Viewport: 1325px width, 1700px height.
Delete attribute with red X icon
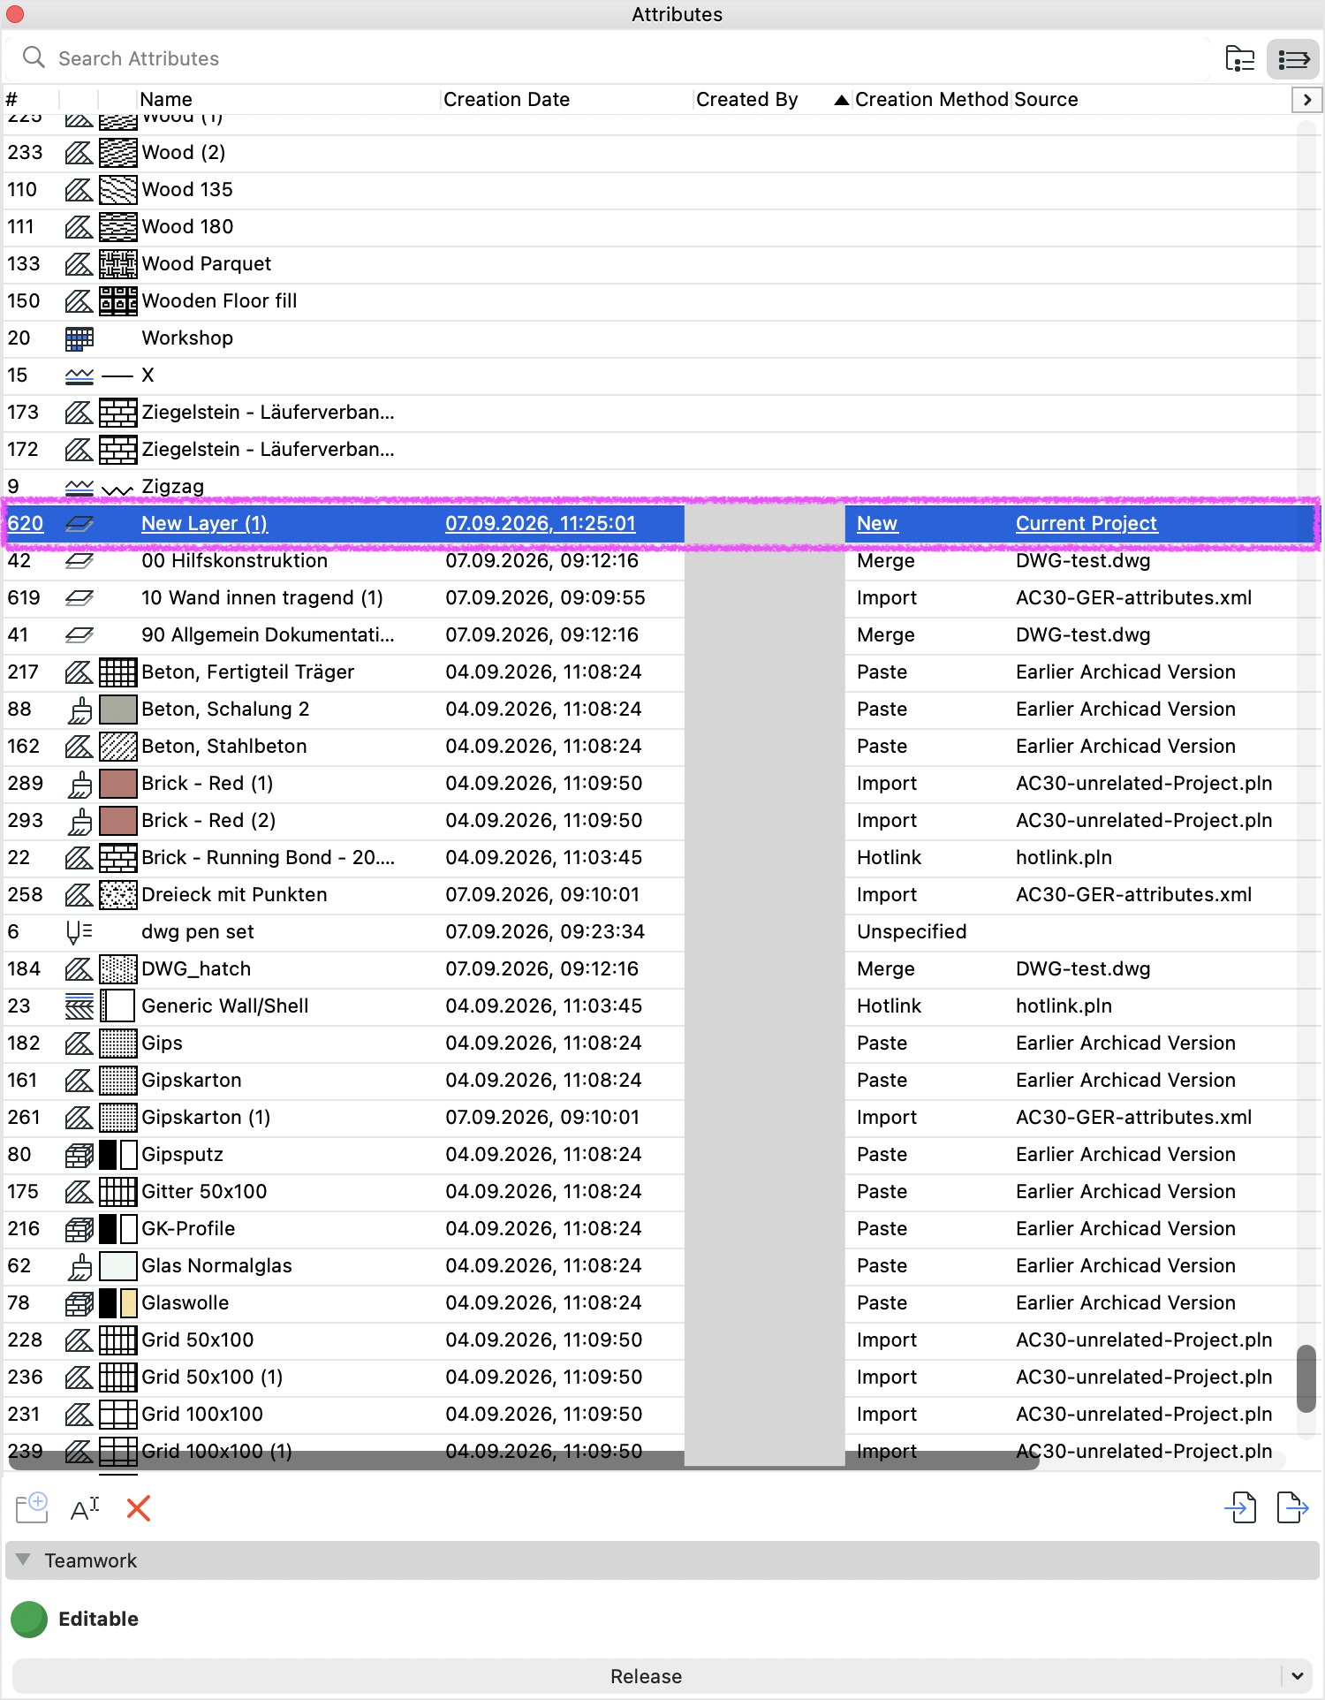tap(139, 1507)
